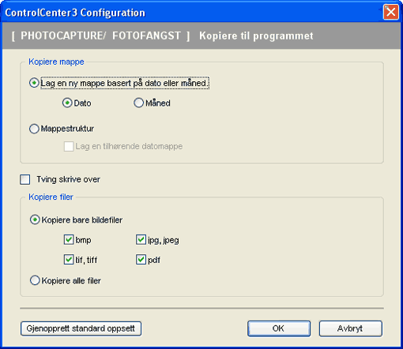Screen dimensions: 403x349
Task: Click the Gjenopprett standard oppsett button
Action: [81, 328]
